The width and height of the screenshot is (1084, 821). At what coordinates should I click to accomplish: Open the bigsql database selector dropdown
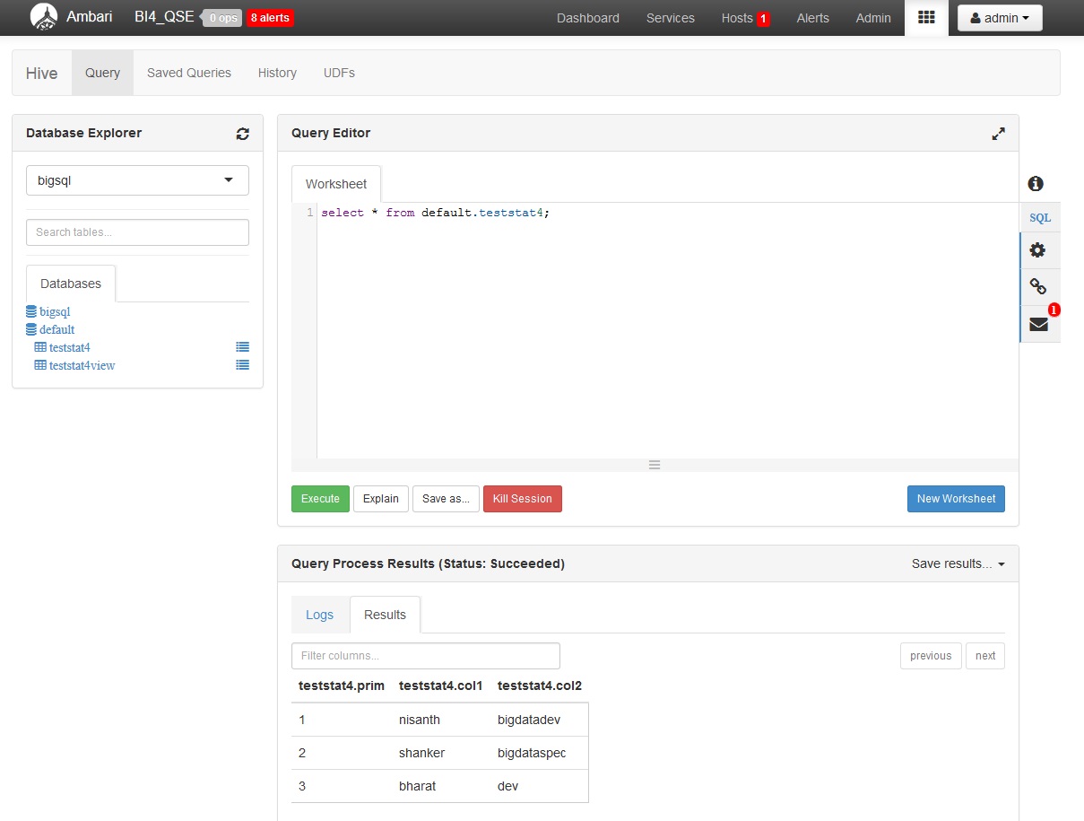point(136,179)
